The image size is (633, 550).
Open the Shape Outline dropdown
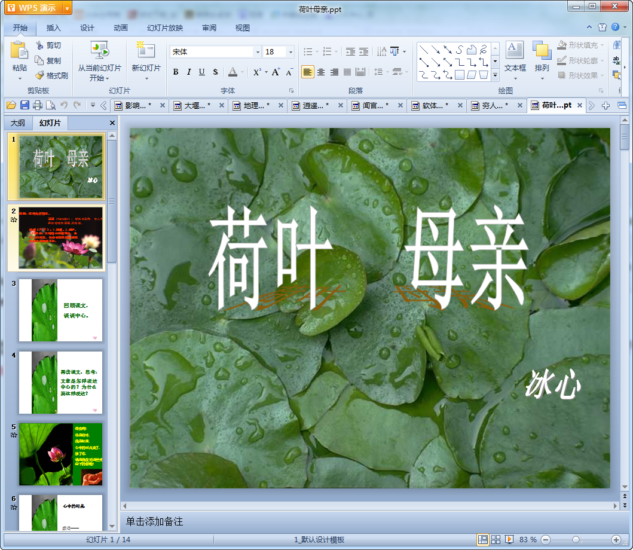tap(603, 60)
